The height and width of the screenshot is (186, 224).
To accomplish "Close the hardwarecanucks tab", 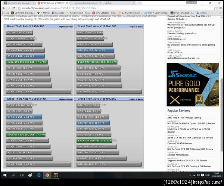I will [100, 3].
